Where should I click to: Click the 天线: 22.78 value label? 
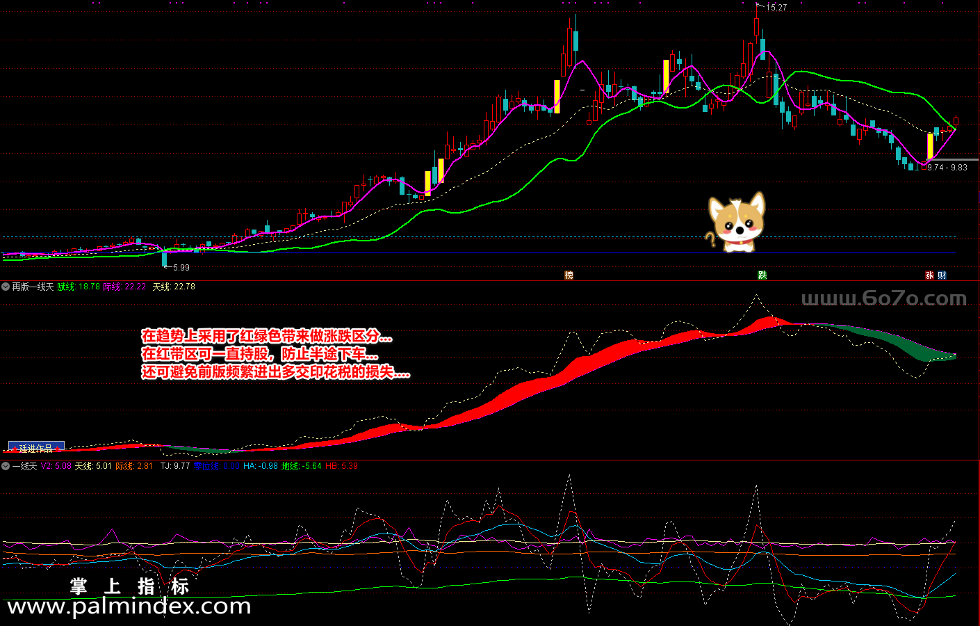point(174,287)
